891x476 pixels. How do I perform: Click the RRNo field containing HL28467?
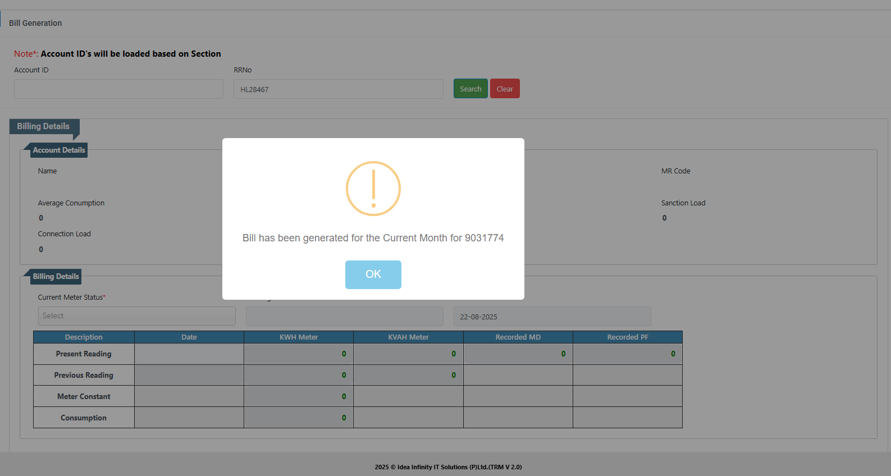[339, 89]
